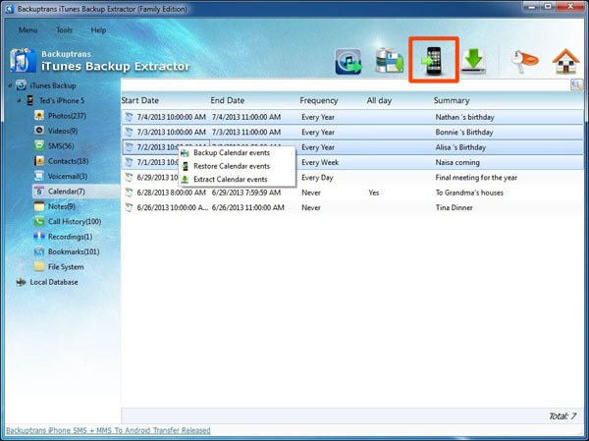Viewport: 589px width, 441px height.
Task: Click the Call History phone icon
Action: (39, 221)
